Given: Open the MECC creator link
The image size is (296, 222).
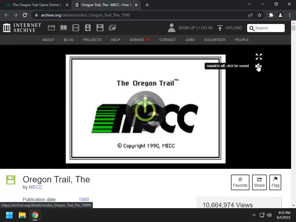Looking at the screenshot, I should point(36,187).
